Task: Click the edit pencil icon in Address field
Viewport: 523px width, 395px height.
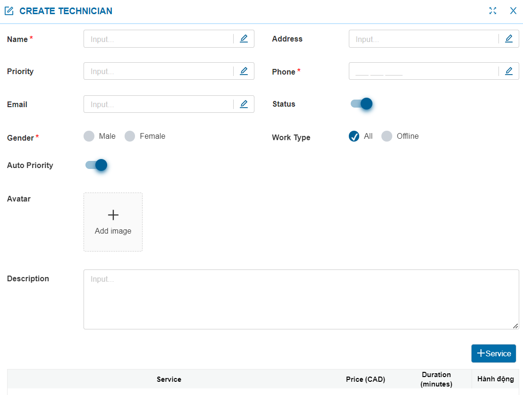Action: (x=509, y=39)
